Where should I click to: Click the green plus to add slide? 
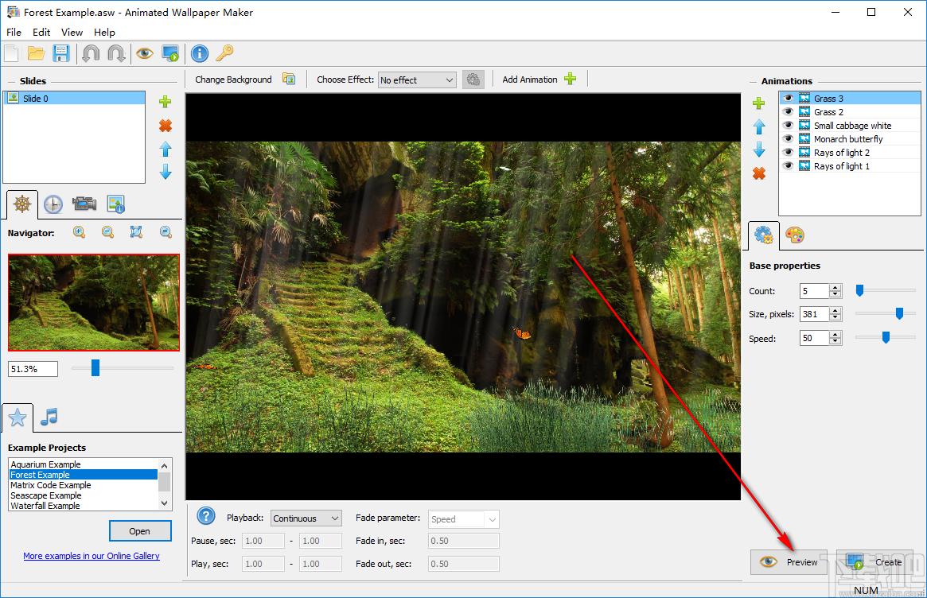click(166, 102)
